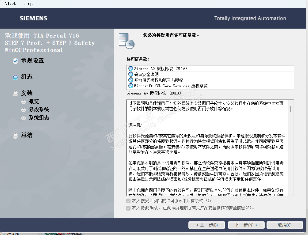308x235 pixels.
Task: Cancel setup with 取消(C) button
Action: pyautogui.click(x=285, y=225)
